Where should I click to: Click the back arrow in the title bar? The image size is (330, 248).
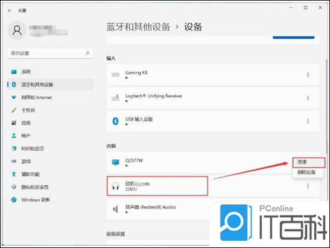(10, 11)
